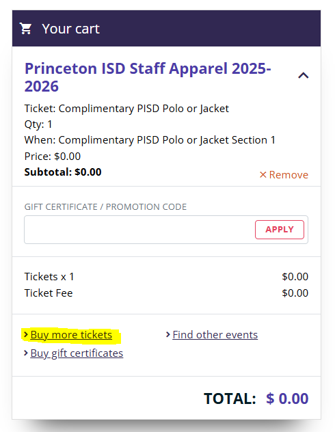Screen dimensions: 335x432
Task: Click the total amount $ 0.00
Action: (x=287, y=399)
